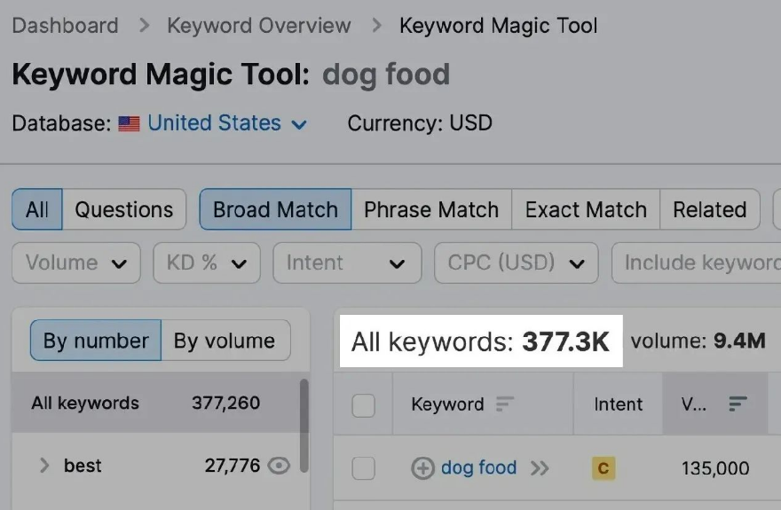781x510 pixels.
Task: Click the plus icon beside dog food keyword
Action: click(422, 468)
